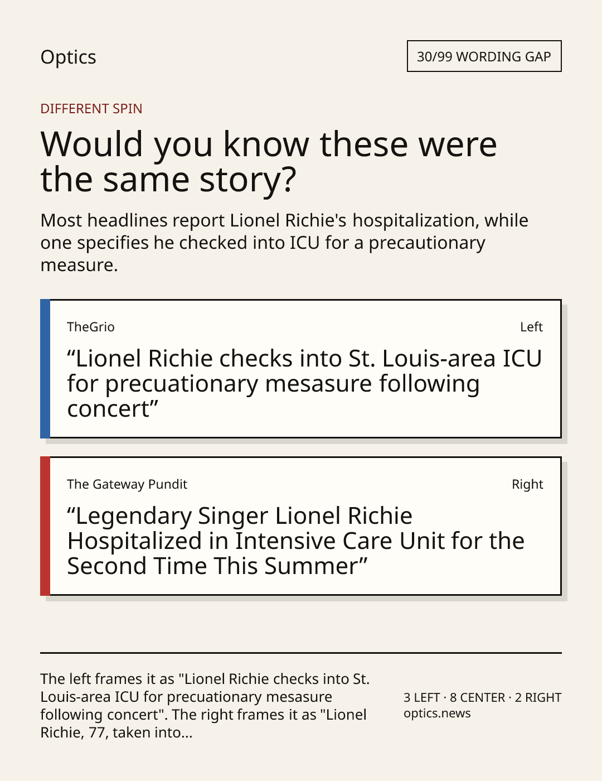Select the DIFFERENT SPIN label
Viewport: 602px width, 781px height.
tap(91, 108)
